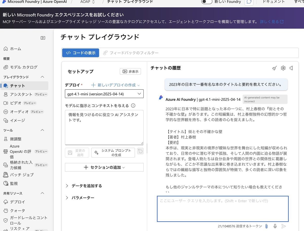Click フィードバックのフィルター button

(x=131, y=53)
